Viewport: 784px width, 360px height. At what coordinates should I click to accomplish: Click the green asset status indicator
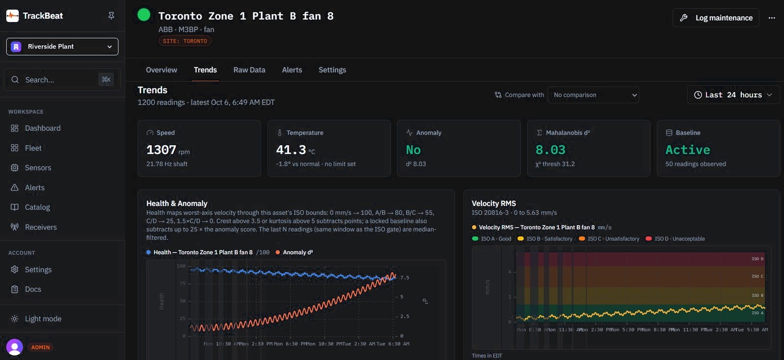pos(144,15)
